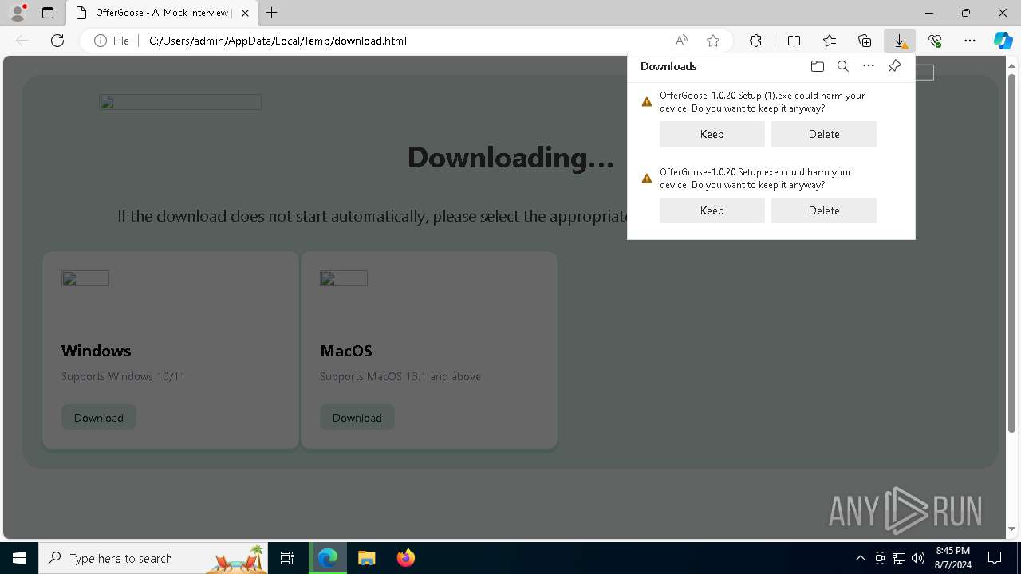The height and width of the screenshot is (574, 1021).
Task: Open the browser profile icon
Action: [x=17, y=13]
